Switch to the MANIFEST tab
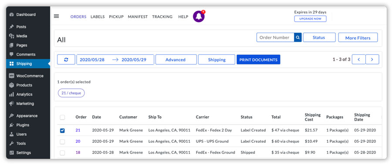This screenshot has width=392, height=165. click(x=138, y=17)
